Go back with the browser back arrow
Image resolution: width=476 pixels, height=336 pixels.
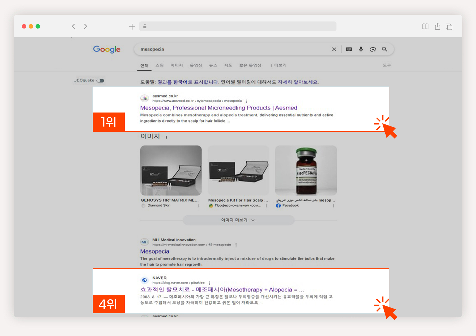pos(73,26)
